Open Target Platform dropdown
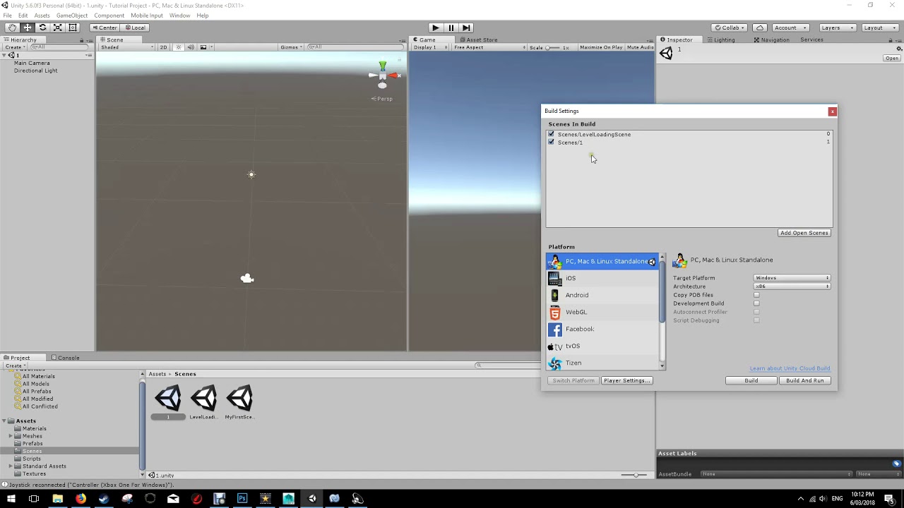This screenshot has width=904, height=508. 792,278
